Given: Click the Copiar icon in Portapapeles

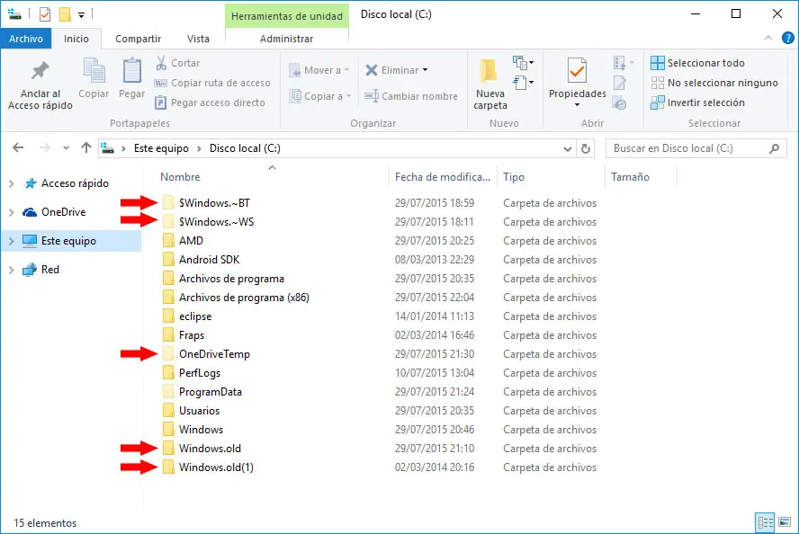Looking at the screenshot, I should click(94, 71).
